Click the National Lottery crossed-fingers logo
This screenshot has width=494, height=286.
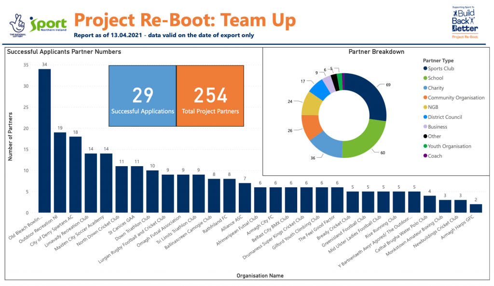point(17,25)
